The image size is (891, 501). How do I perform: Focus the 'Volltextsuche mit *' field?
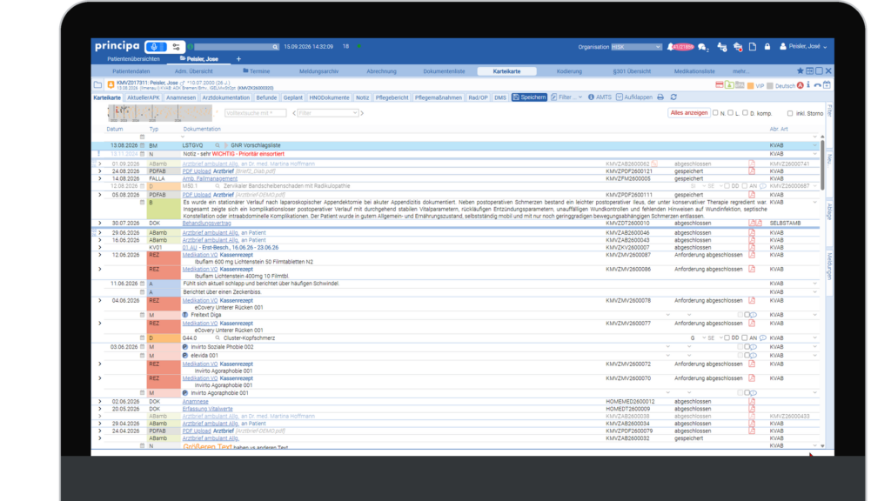click(255, 113)
